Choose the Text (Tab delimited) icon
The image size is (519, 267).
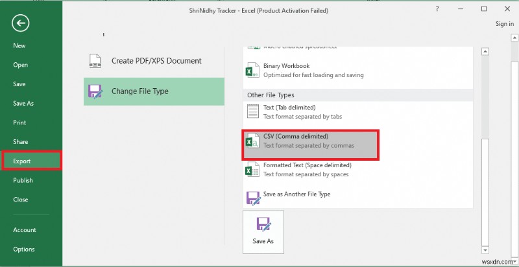(252, 111)
